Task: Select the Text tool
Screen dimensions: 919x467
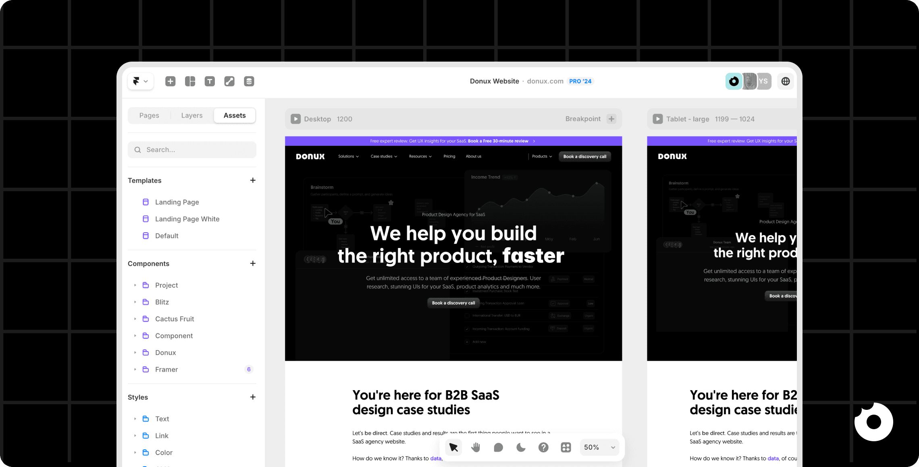Action: (x=210, y=81)
